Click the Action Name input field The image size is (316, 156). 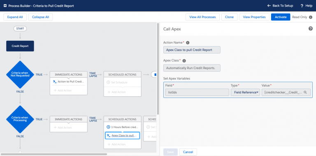coord(192,50)
